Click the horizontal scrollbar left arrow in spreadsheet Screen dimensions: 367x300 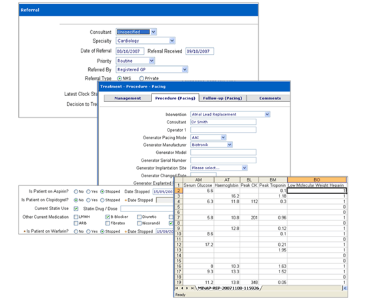point(345,288)
